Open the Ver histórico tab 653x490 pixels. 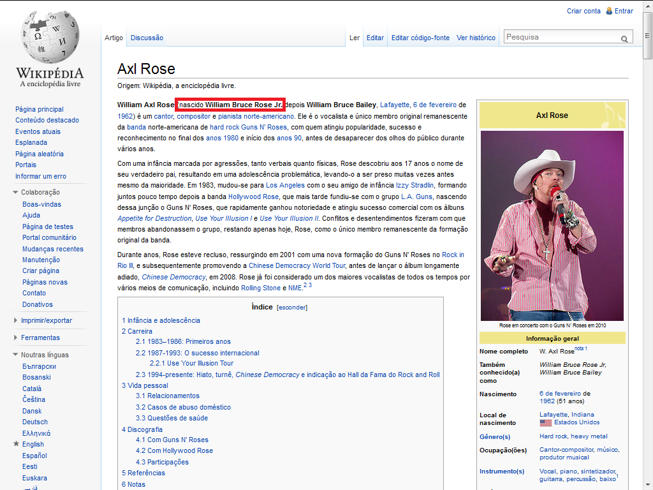476,38
